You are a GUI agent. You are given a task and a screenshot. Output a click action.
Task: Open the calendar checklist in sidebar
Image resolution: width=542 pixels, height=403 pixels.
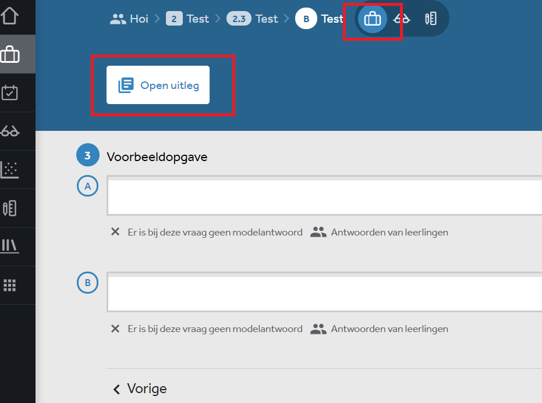(10, 92)
